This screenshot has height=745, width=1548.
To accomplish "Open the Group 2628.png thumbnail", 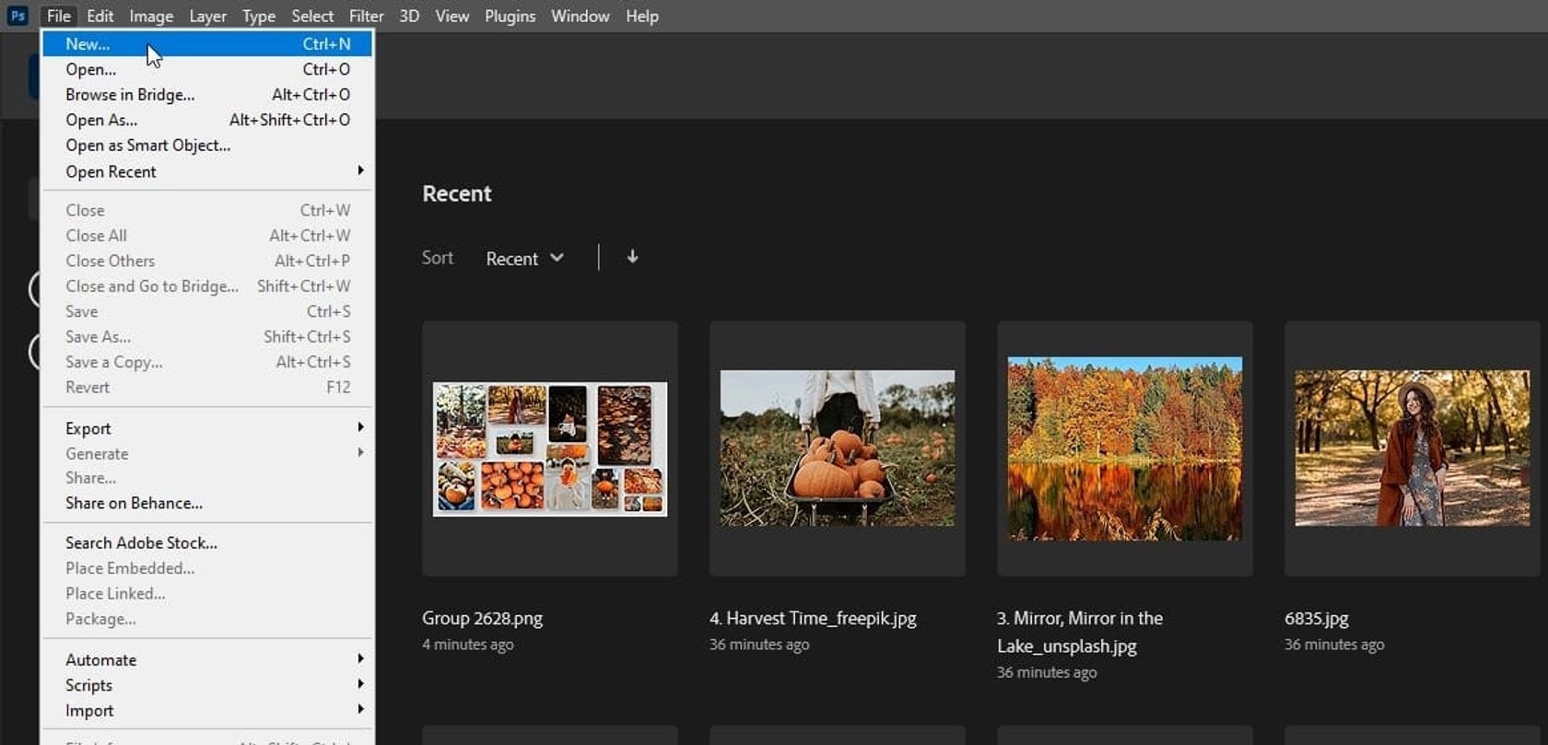I will 550,448.
